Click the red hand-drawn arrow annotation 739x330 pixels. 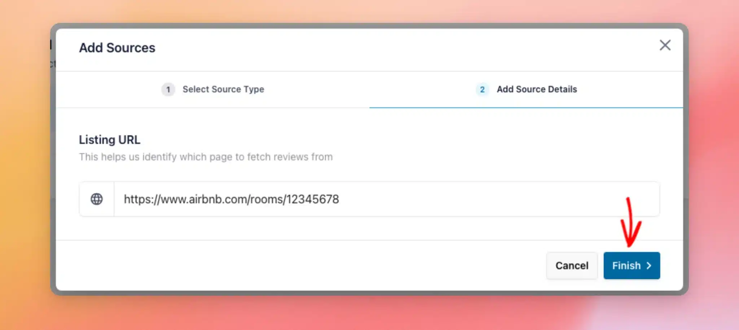(630, 222)
